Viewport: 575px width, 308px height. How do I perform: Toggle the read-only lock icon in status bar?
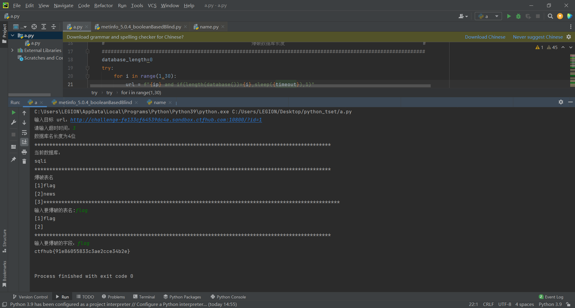tap(568, 304)
